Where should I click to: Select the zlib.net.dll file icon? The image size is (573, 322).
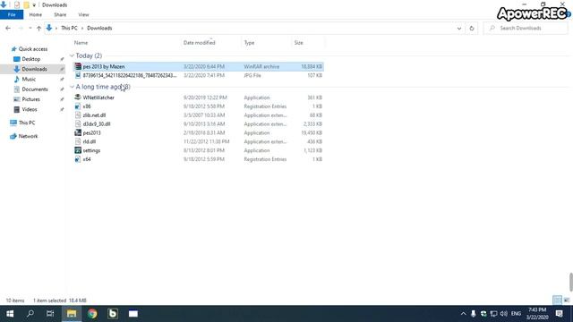[78, 115]
